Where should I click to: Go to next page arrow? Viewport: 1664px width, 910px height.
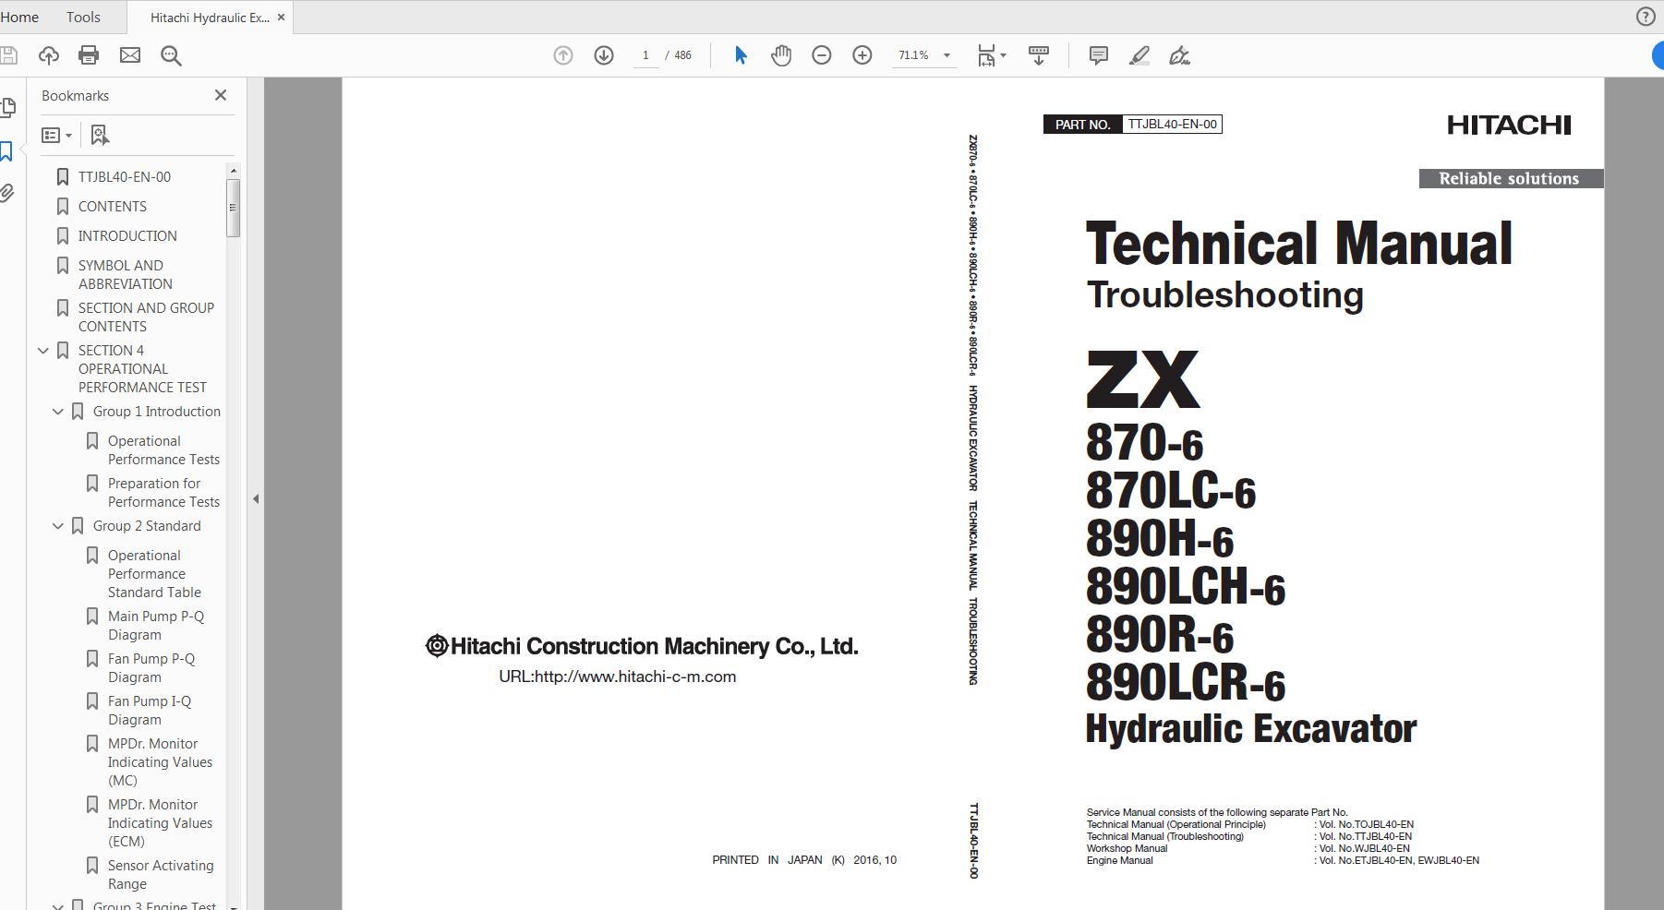click(x=604, y=55)
